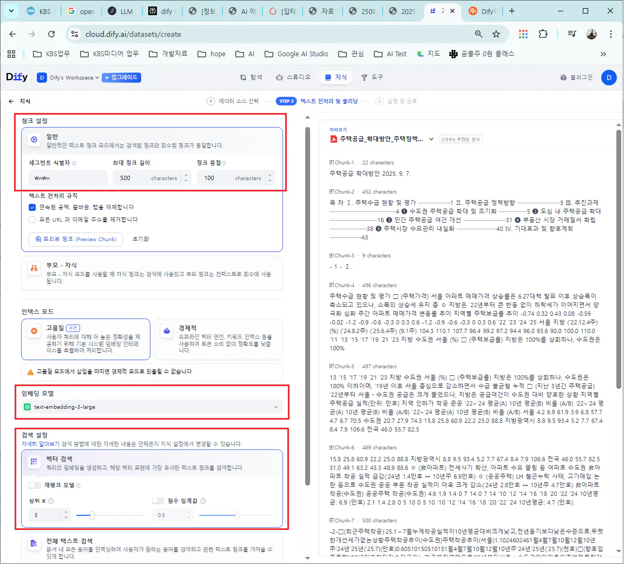Open the 지식 knowledge tab
625x564 pixels.
[335, 77]
